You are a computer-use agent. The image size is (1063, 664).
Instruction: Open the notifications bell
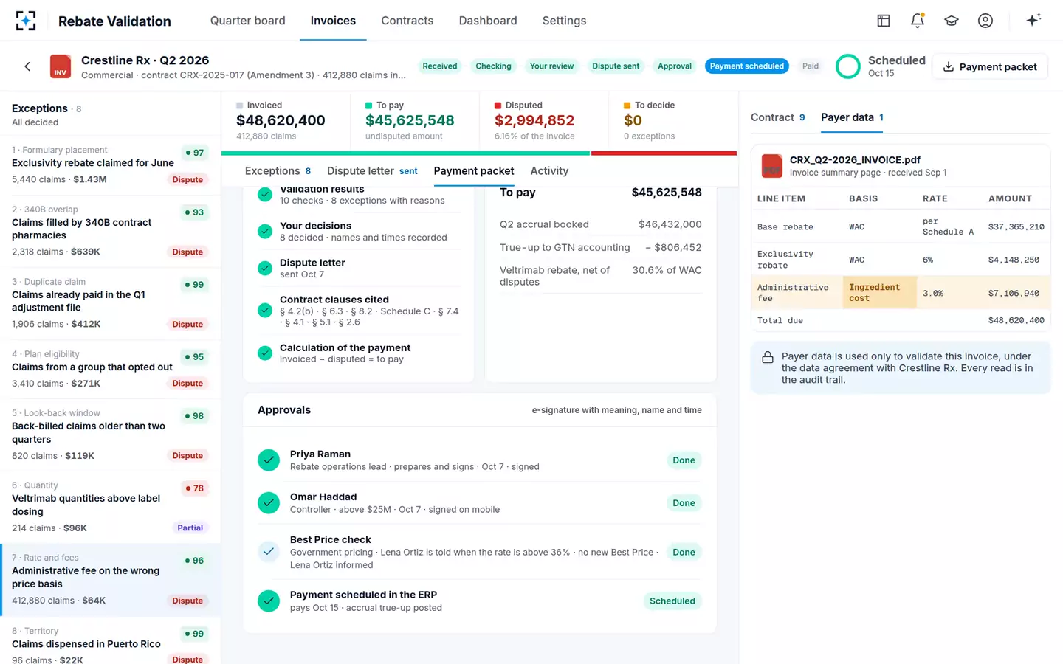(x=918, y=21)
